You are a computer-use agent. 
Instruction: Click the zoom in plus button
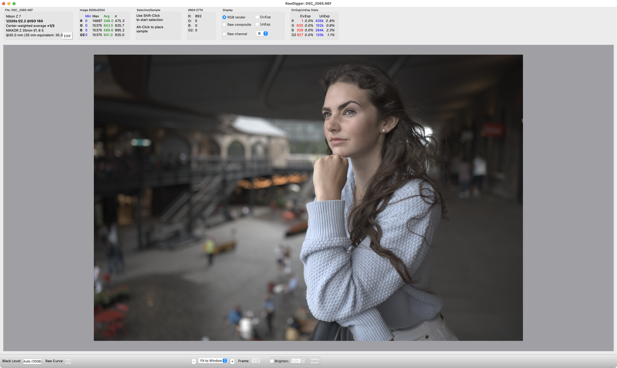(x=232, y=361)
